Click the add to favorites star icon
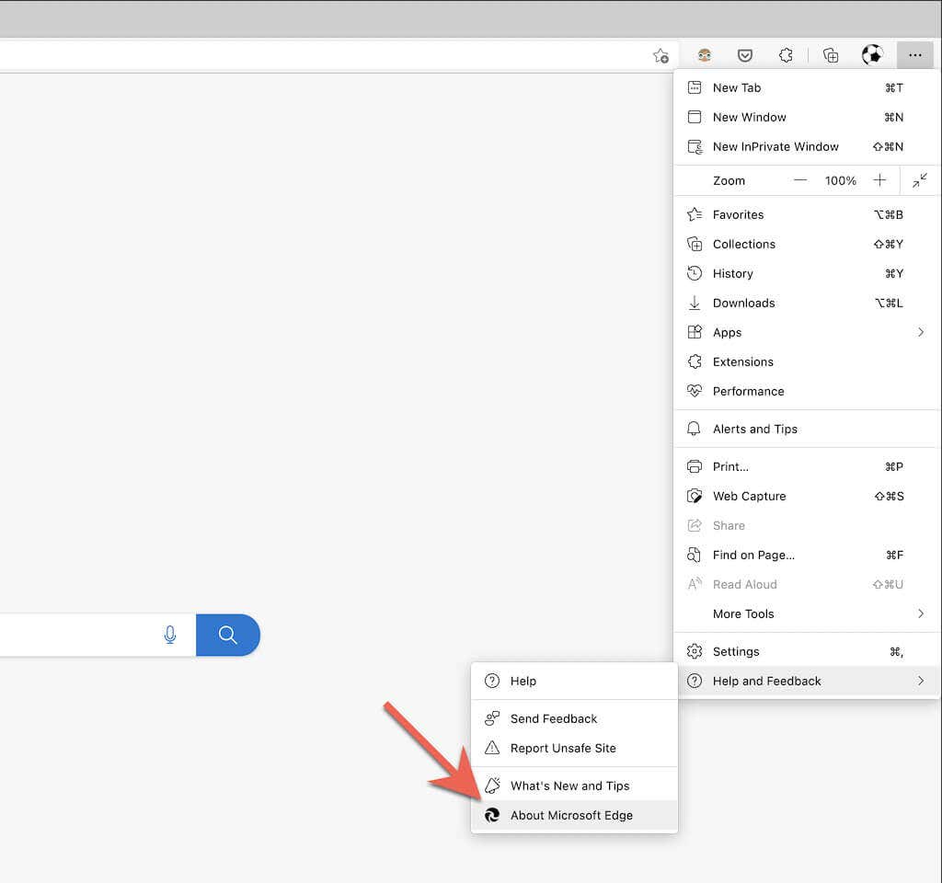 pyautogui.click(x=661, y=56)
